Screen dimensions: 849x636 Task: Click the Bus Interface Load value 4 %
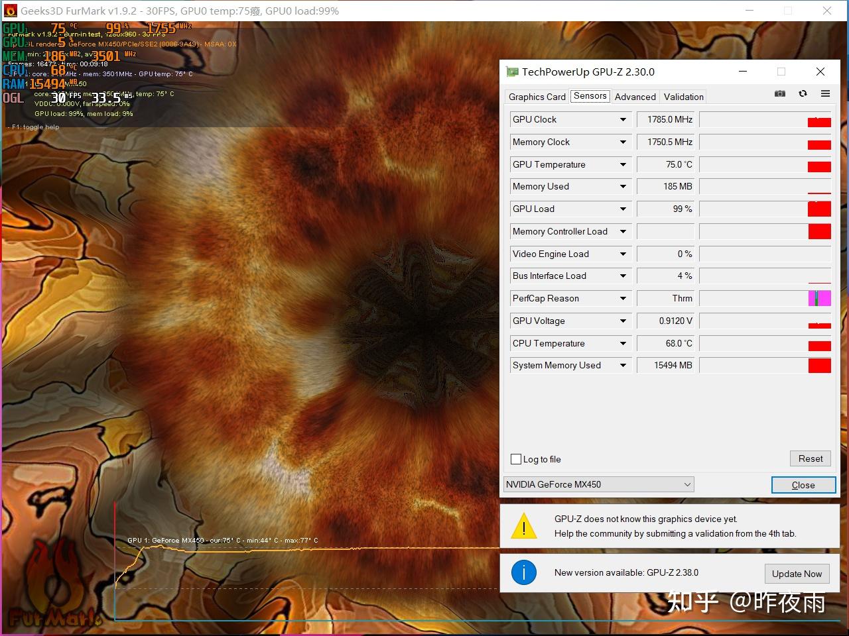click(x=666, y=276)
